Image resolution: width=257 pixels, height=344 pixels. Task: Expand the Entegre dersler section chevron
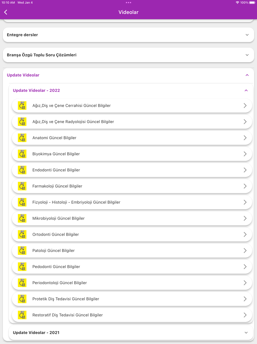[x=247, y=35]
